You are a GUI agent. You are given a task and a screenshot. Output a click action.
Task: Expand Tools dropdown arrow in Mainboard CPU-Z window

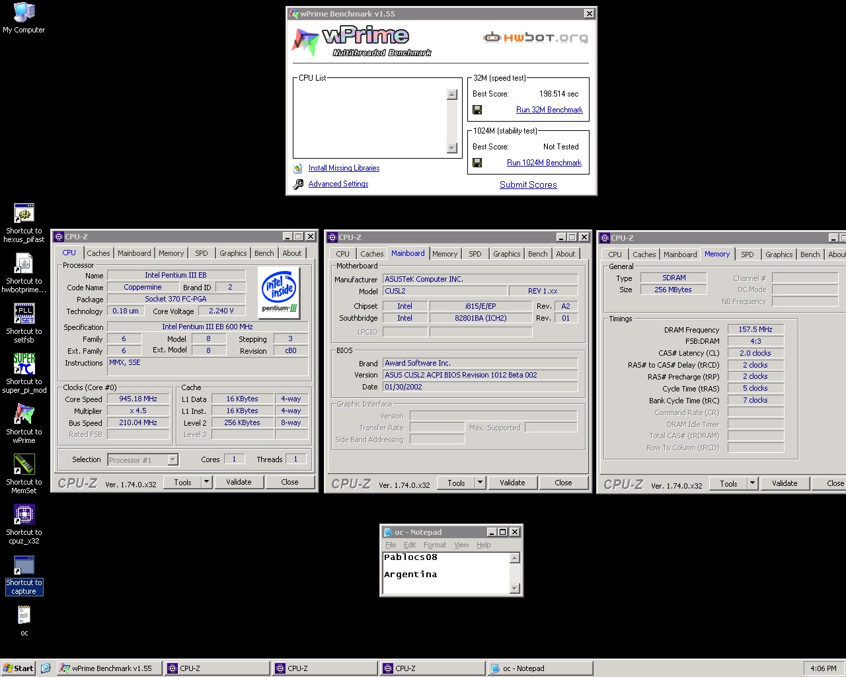click(x=481, y=483)
